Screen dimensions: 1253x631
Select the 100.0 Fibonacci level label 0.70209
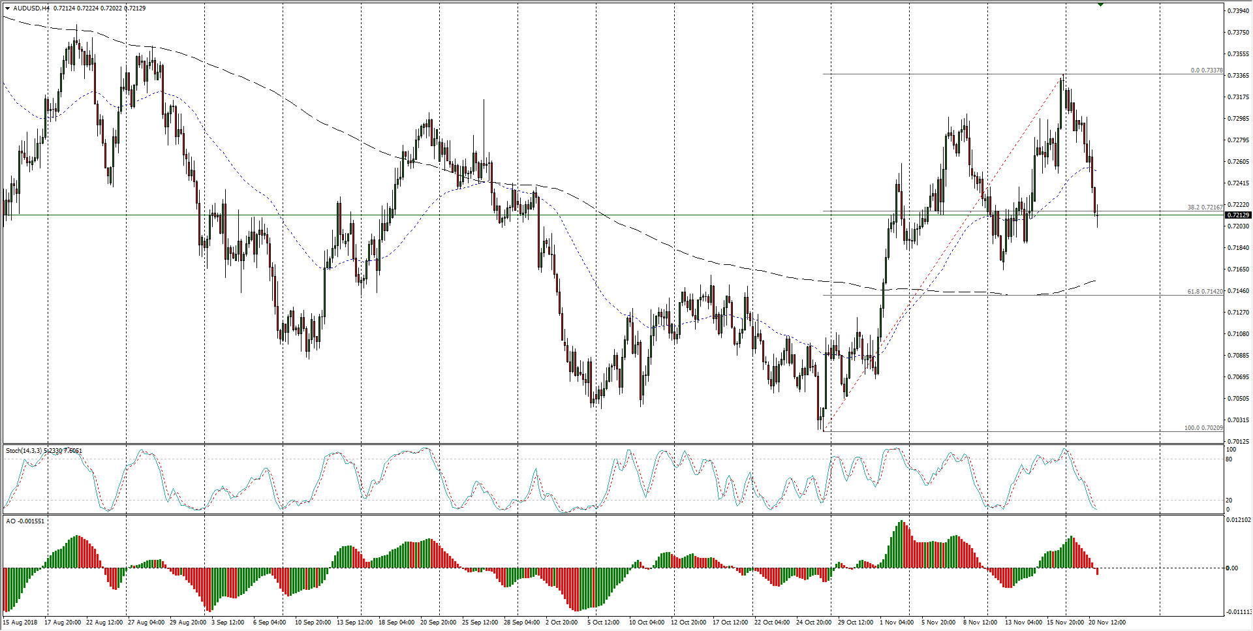pos(1203,428)
